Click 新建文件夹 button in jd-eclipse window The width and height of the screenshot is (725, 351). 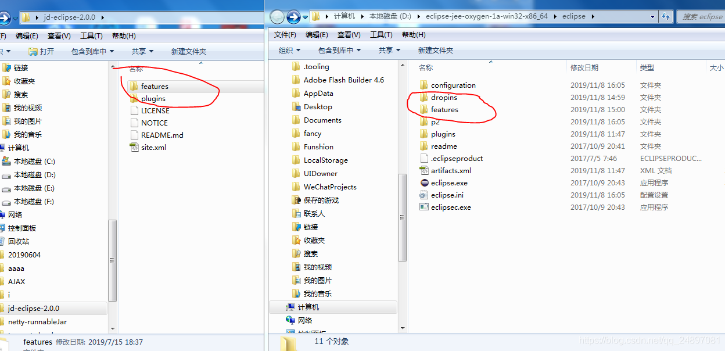pyautogui.click(x=189, y=52)
